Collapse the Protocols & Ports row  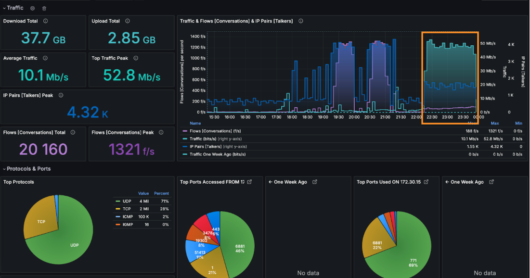click(x=4, y=169)
